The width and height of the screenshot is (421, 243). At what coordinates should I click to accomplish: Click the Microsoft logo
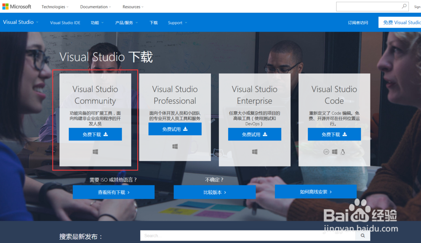pyautogui.click(x=17, y=6)
